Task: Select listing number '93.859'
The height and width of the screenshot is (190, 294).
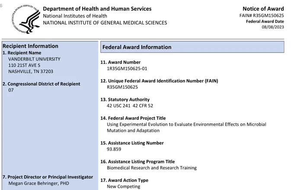Action: [x=114, y=149]
